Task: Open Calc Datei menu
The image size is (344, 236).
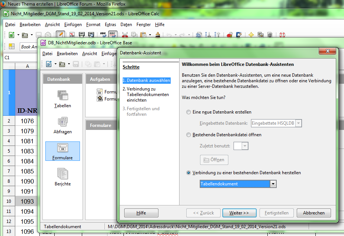Action: pyautogui.click(x=10, y=25)
